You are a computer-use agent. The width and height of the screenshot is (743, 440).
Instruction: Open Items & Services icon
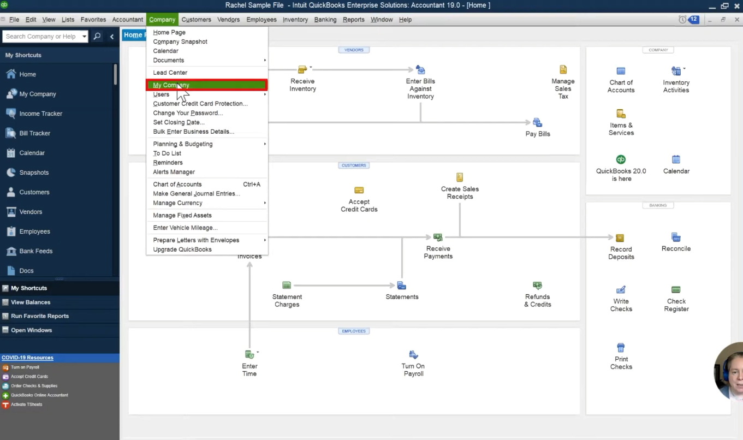click(x=621, y=114)
